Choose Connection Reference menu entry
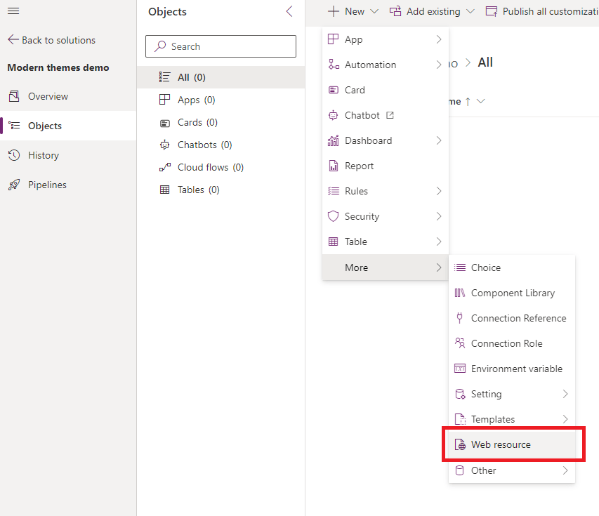Image resolution: width=599 pixels, height=516 pixels. click(x=518, y=318)
